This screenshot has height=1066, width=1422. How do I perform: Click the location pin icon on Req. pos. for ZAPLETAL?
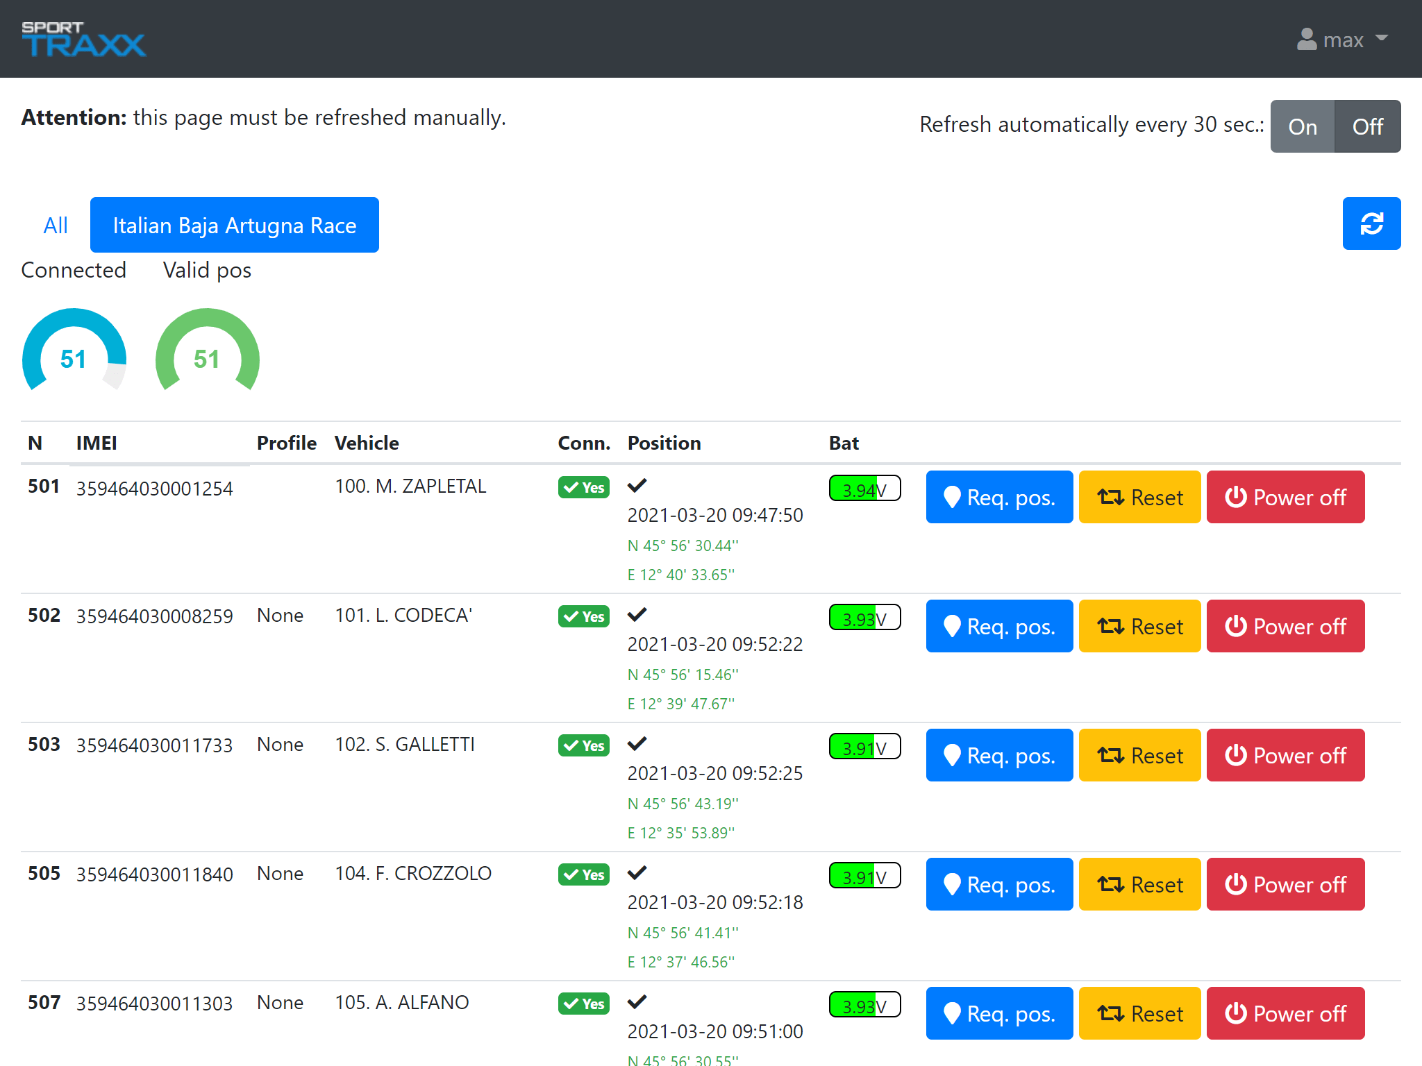click(953, 497)
